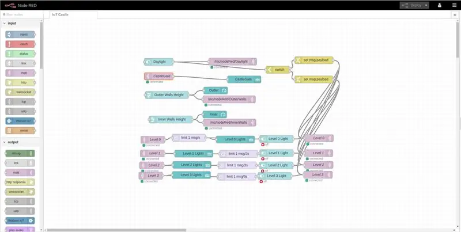Click the Deploy button
Screen dimensions: 461x232
[411, 5]
